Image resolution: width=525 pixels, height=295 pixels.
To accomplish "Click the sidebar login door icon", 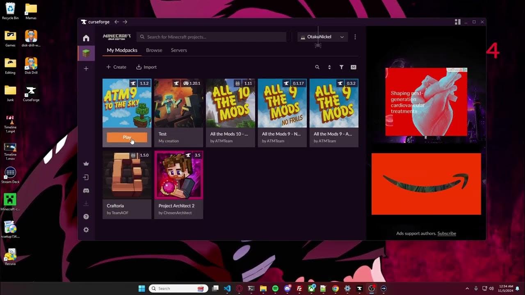I will tap(86, 177).
